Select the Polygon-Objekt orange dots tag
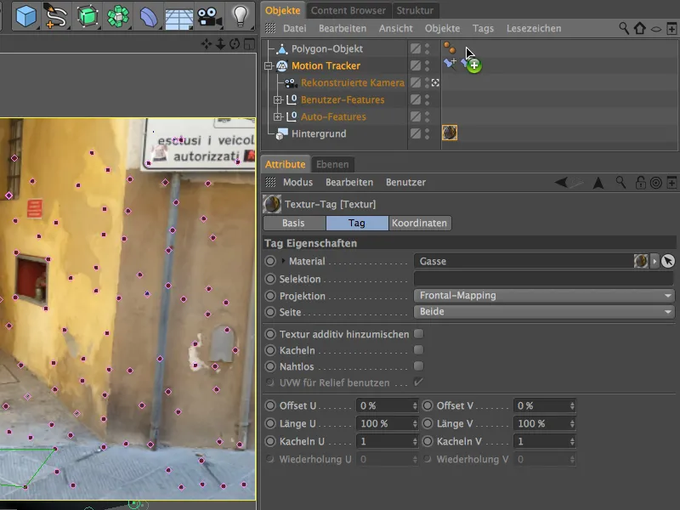 450,48
